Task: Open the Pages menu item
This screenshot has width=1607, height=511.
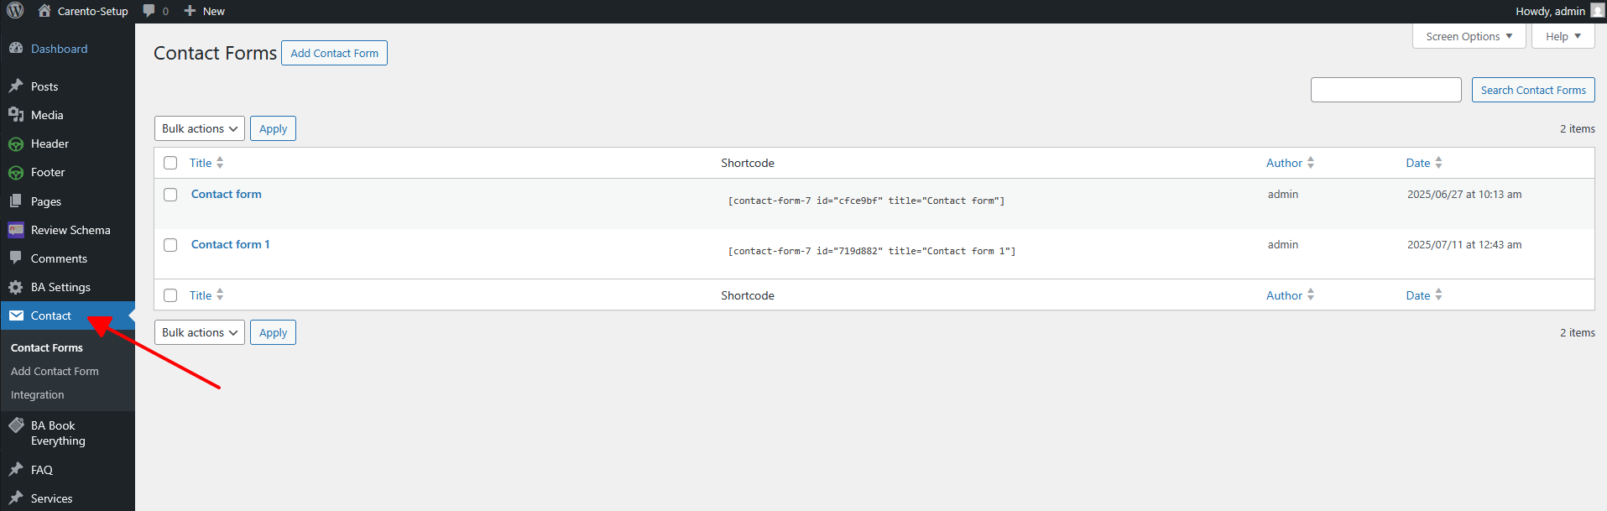Action: [x=46, y=201]
